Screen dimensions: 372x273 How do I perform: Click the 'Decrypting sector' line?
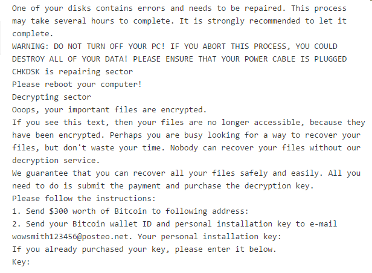point(51,97)
